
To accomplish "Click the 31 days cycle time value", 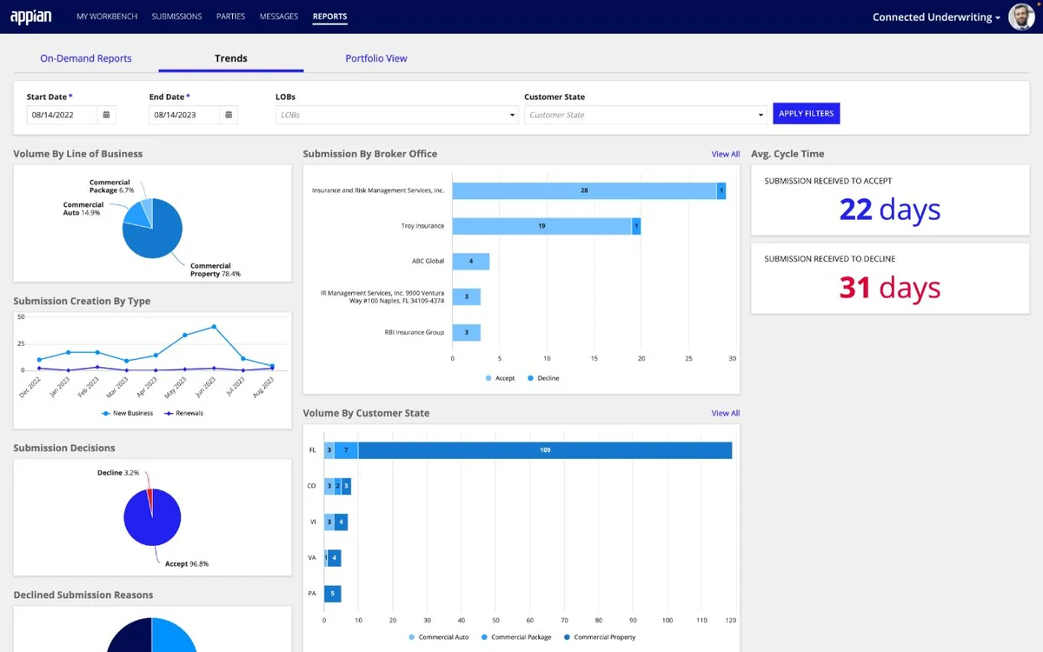I will pyautogui.click(x=890, y=288).
